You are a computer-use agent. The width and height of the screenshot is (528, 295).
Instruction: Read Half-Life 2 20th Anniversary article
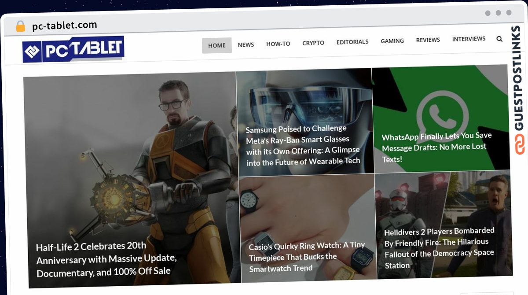coord(106,259)
